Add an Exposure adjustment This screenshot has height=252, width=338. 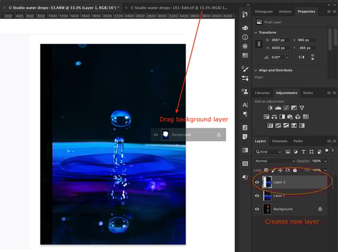pos(294,108)
